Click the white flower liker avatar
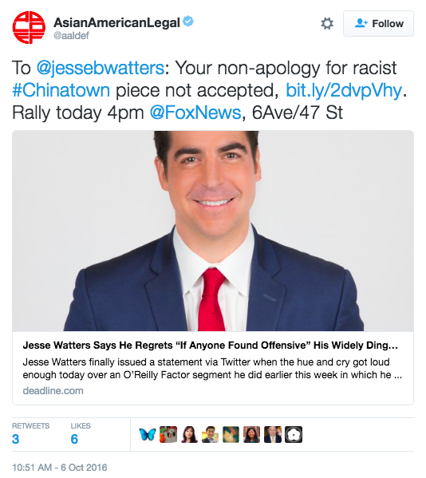The height and width of the screenshot is (478, 426). tap(294, 434)
